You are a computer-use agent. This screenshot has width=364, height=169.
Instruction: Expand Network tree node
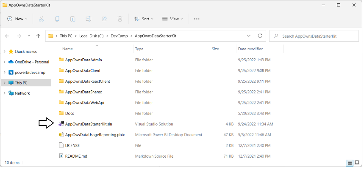4,93
